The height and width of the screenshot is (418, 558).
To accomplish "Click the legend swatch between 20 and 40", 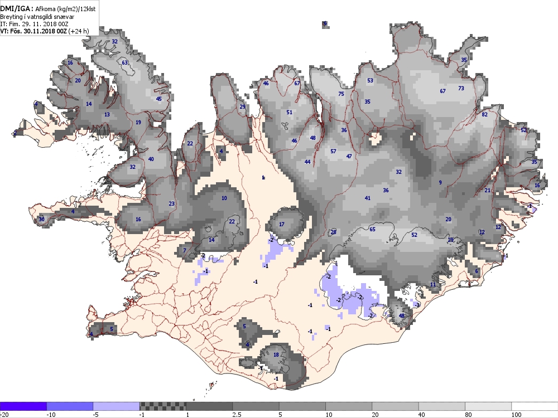I will coord(396,406).
